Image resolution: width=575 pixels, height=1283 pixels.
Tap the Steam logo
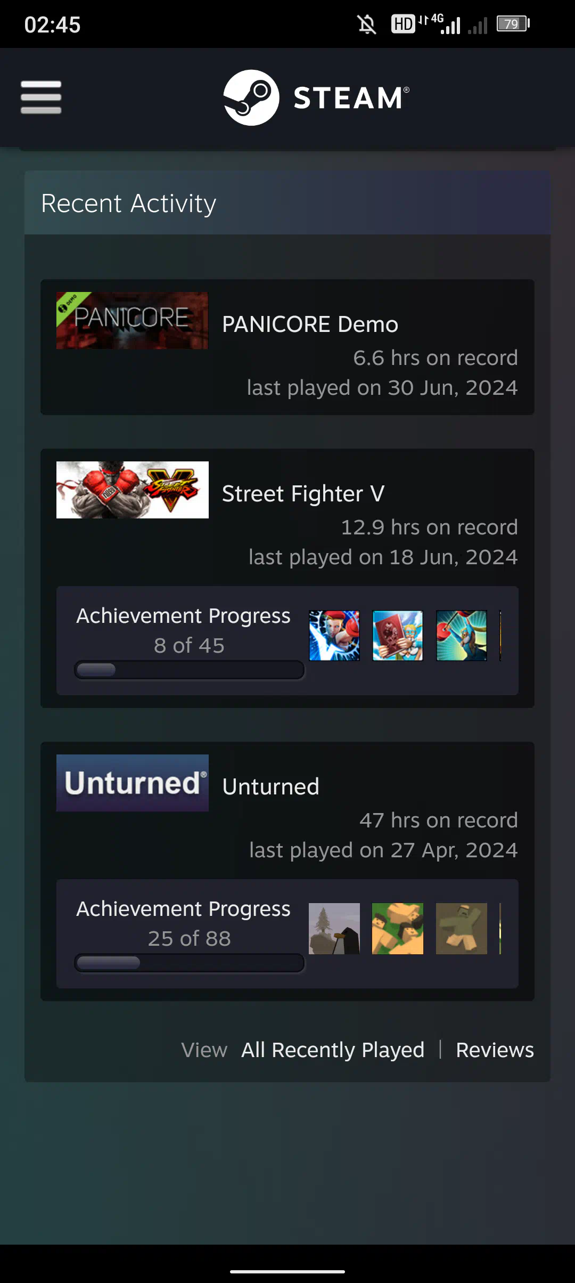(x=316, y=98)
